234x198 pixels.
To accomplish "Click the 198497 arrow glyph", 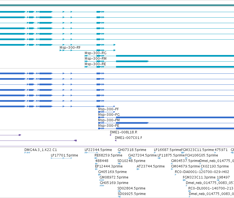I will (218, 180).
